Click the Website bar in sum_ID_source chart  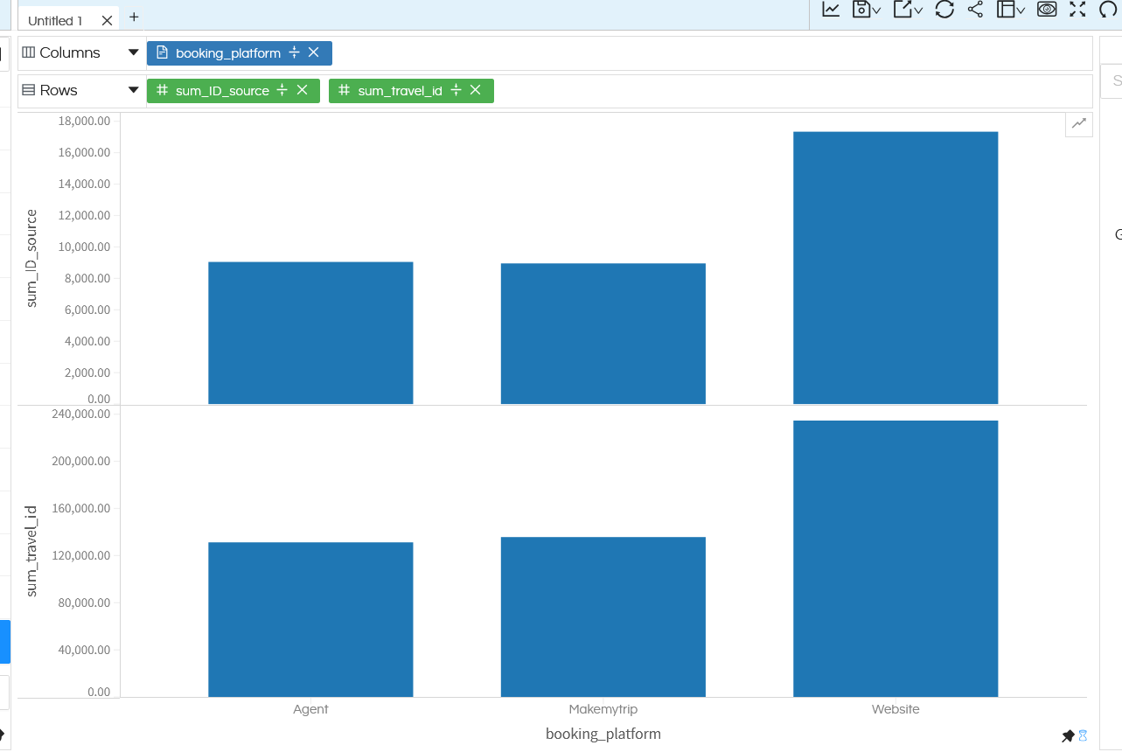[896, 268]
